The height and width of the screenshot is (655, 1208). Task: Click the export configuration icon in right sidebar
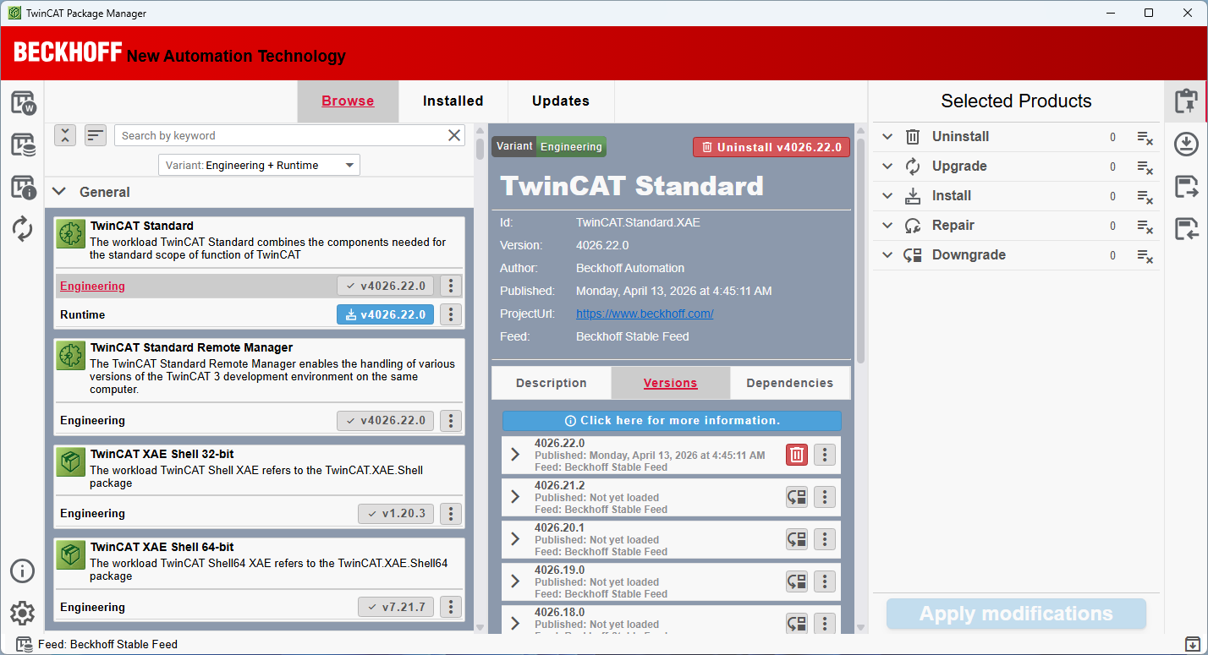[x=1186, y=187]
